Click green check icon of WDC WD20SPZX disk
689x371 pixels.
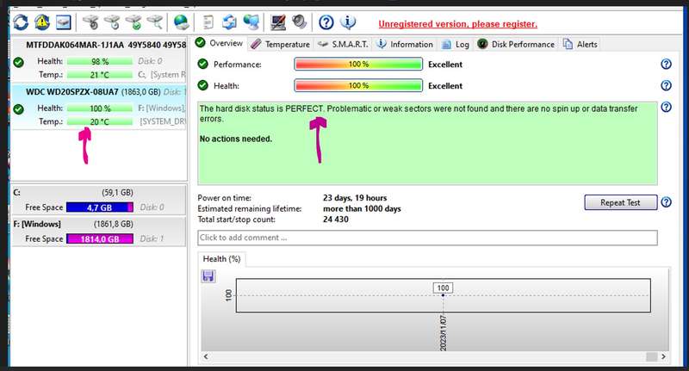(18, 108)
